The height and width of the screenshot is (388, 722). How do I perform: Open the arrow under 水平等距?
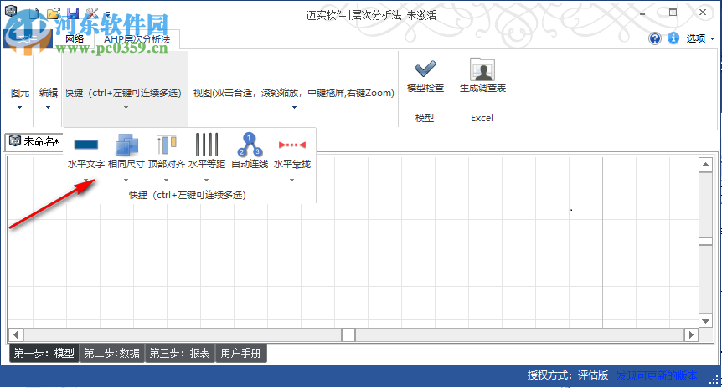click(206, 181)
